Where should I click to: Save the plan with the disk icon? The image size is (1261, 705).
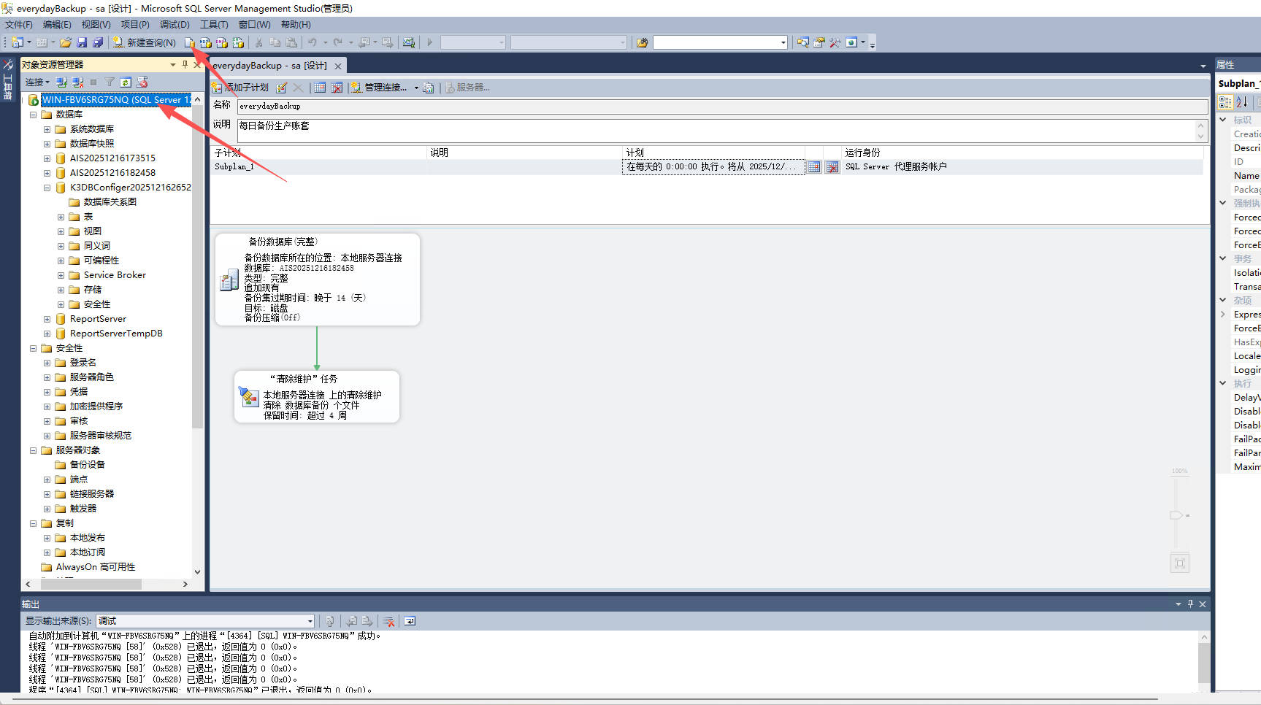point(82,42)
